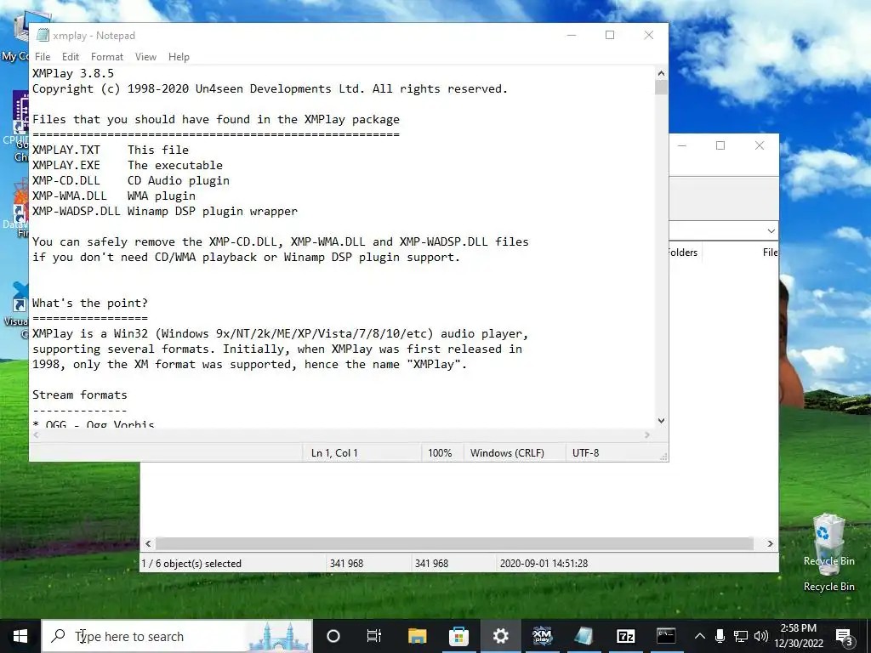Open the Edit menu in Notepad
This screenshot has width=871, height=653.
pos(70,57)
